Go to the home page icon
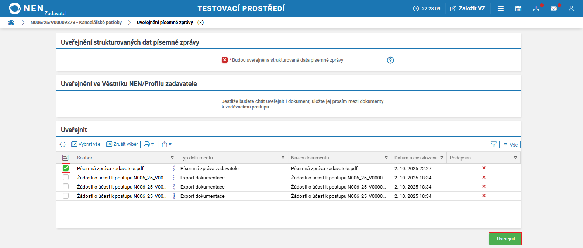The width and height of the screenshot is (583, 248). 11,23
